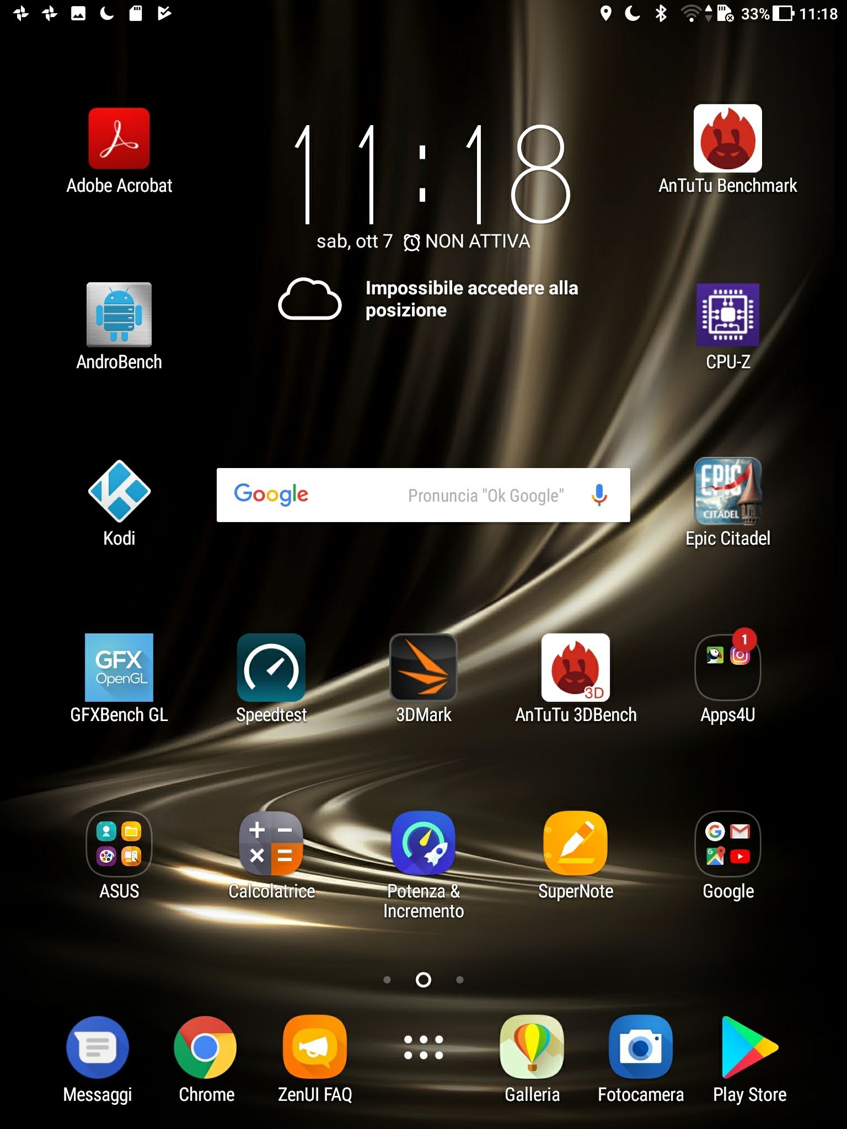Tap the Google logo in search widget
847x1129 pixels.
pos(271,494)
